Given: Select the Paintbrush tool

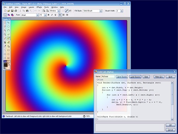Looking at the screenshot, I should coord(9,38).
